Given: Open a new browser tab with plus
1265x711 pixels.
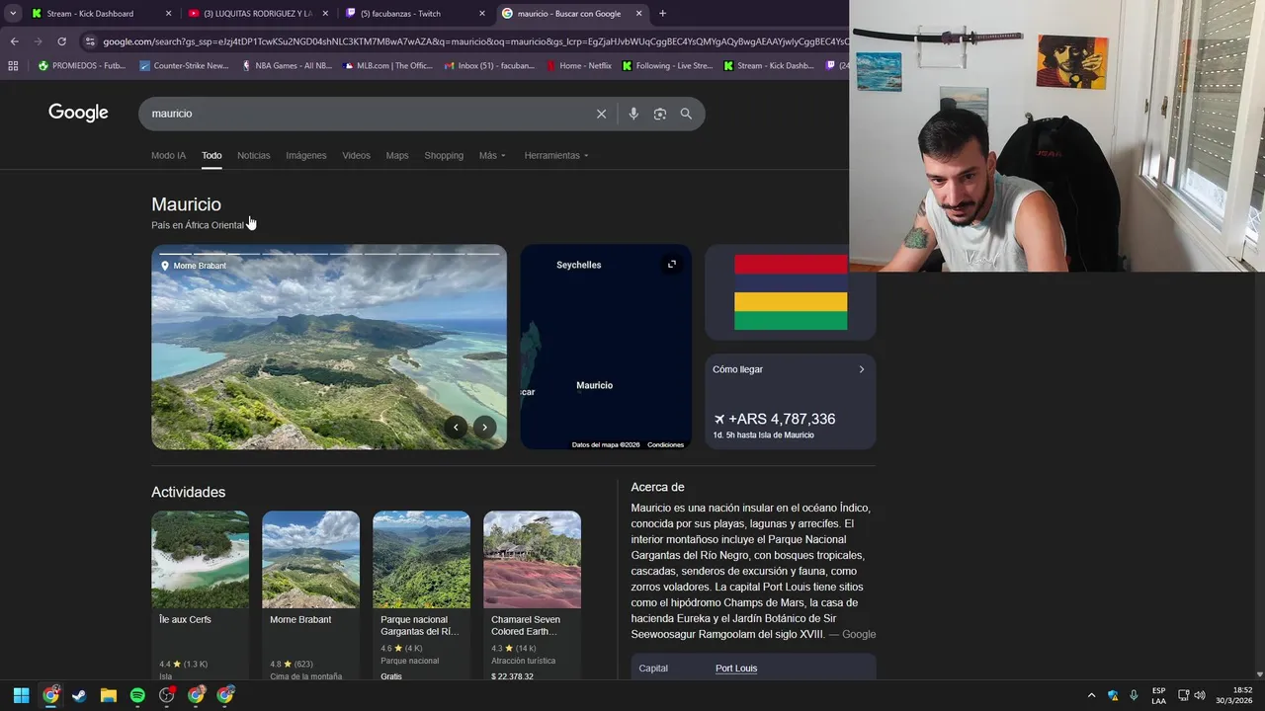Looking at the screenshot, I should coord(662,13).
